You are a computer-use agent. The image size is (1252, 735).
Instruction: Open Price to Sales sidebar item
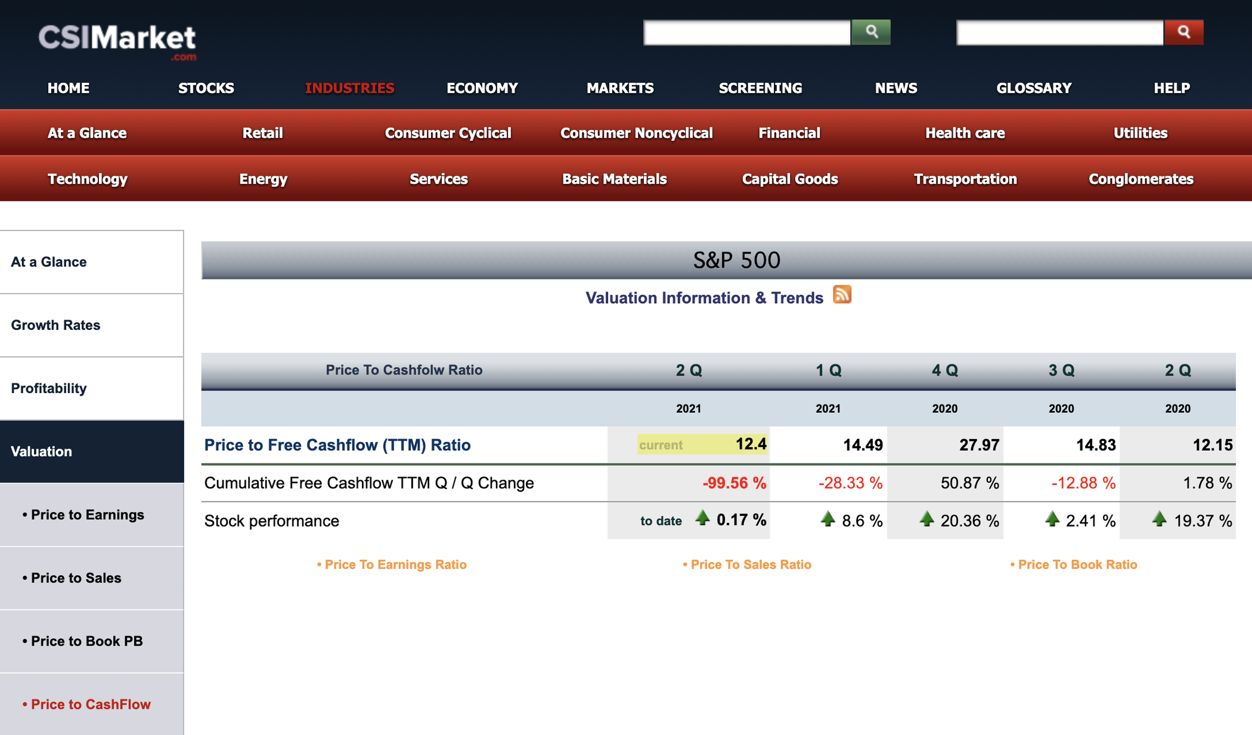[x=92, y=578]
